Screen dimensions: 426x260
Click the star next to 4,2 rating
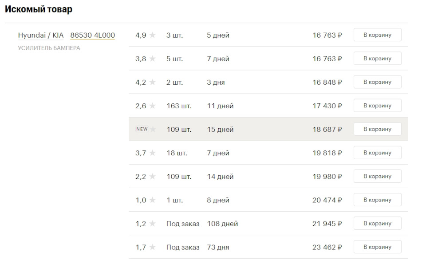[x=152, y=82]
